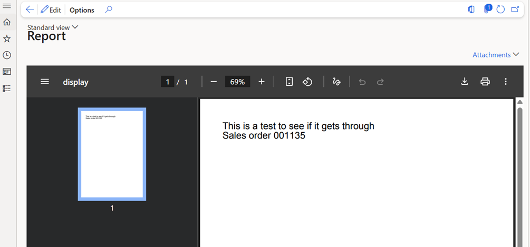Toggle the PDF sidebar hamburger menu

45,82
